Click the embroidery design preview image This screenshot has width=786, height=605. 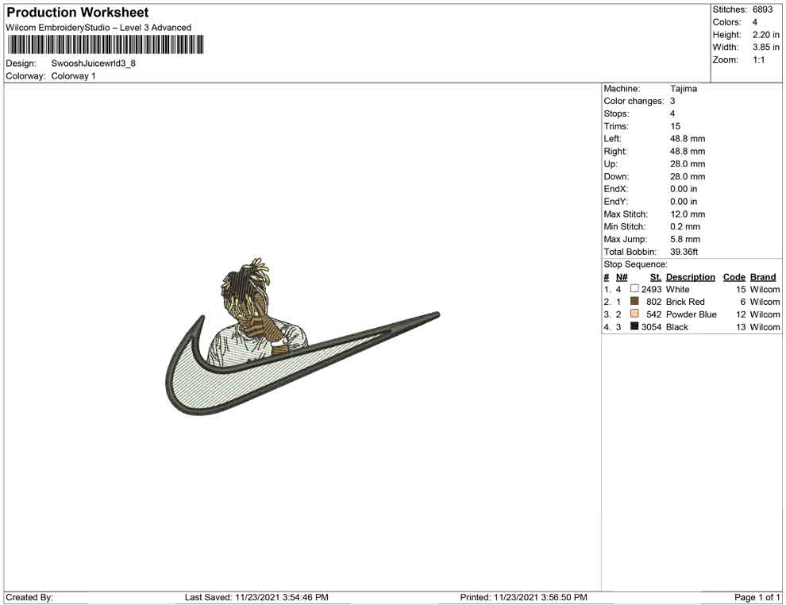(302, 337)
